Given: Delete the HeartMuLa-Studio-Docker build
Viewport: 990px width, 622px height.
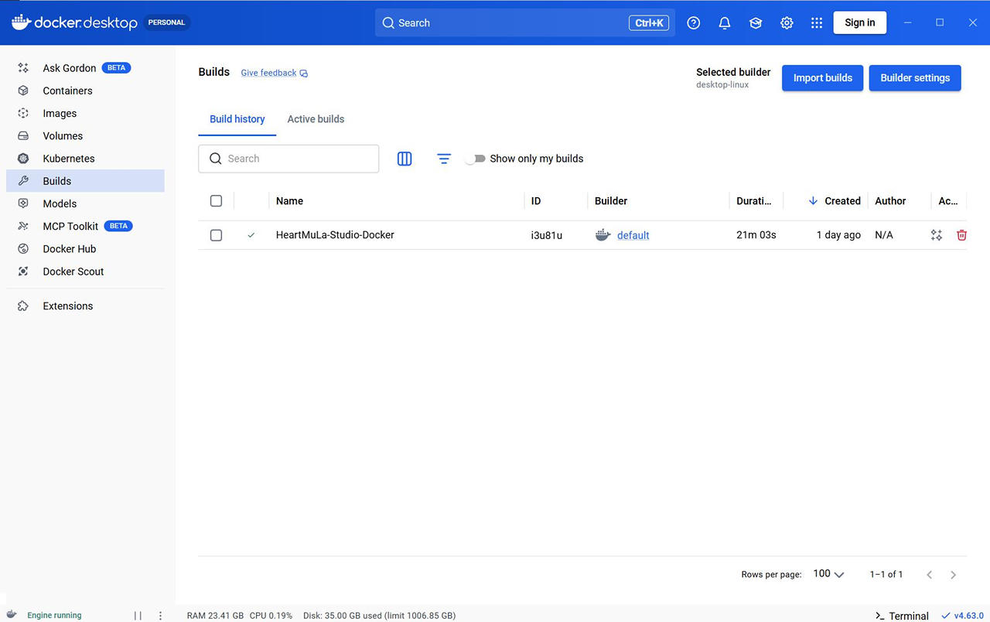Looking at the screenshot, I should pyautogui.click(x=961, y=235).
